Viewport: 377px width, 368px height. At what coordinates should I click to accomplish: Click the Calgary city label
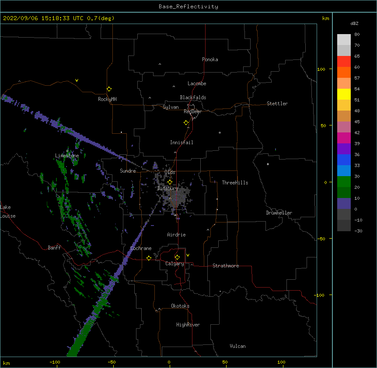[175, 264]
